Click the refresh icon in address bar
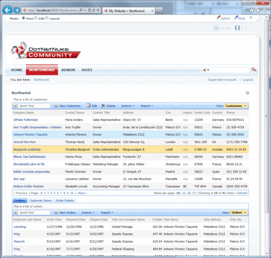 (93, 11)
